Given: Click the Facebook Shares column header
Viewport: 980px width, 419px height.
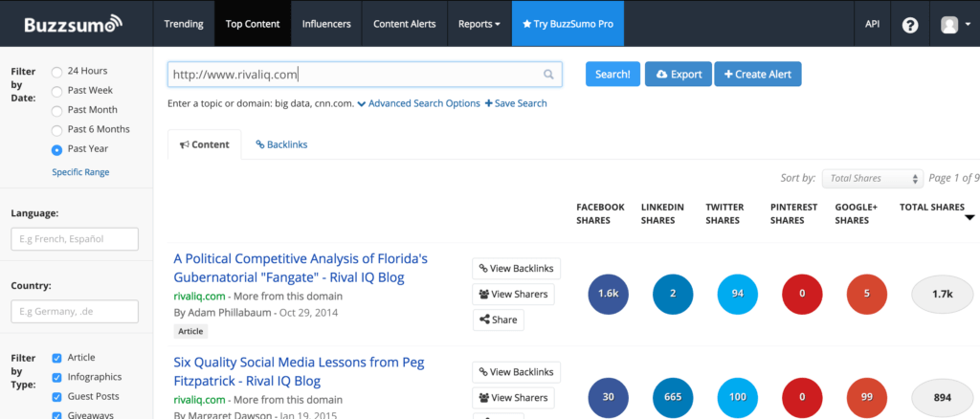Looking at the screenshot, I should click(601, 213).
